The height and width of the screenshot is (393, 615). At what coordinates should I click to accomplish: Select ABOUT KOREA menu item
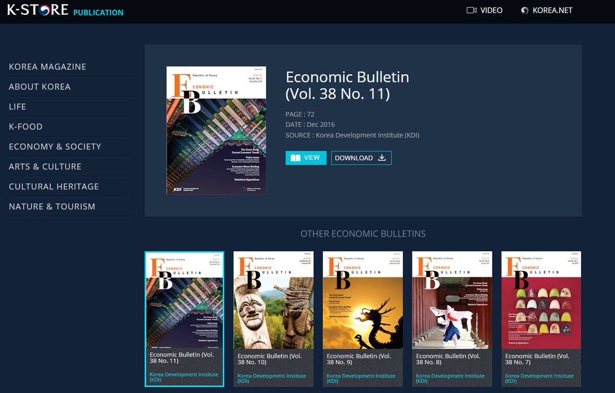tap(39, 87)
